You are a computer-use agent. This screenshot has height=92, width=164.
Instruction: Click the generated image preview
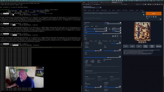142,31
